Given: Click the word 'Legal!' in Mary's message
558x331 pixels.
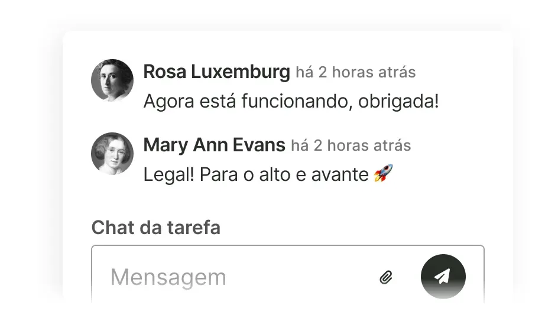Looking at the screenshot, I should [168, 175].
